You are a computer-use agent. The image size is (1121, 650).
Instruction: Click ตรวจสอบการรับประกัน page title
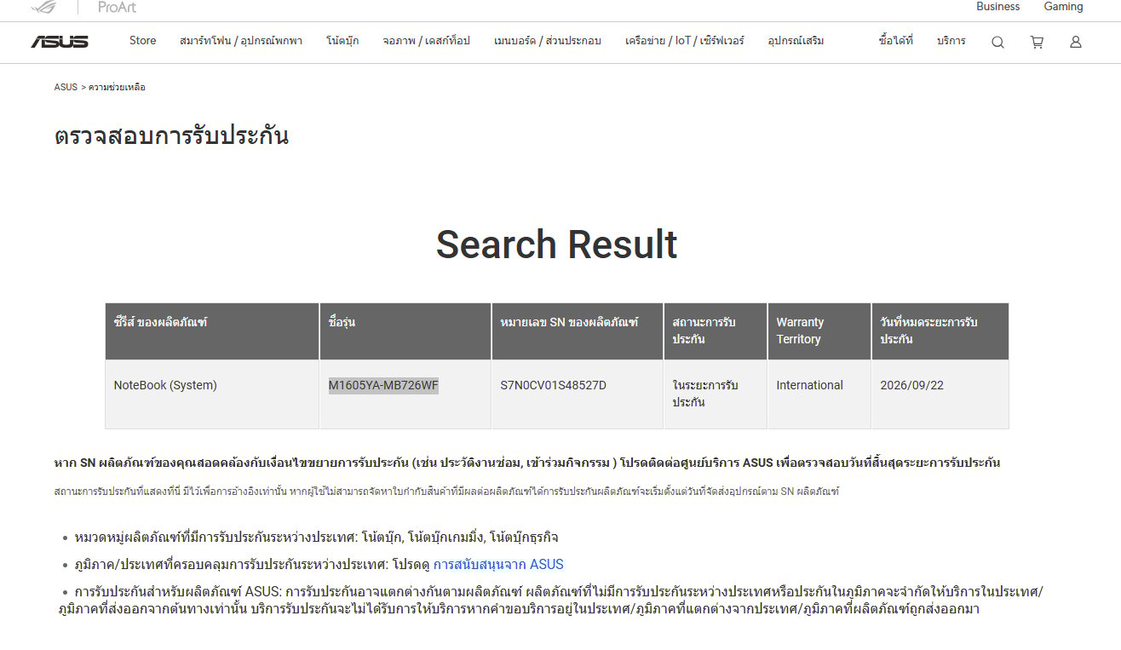[171, 136]
